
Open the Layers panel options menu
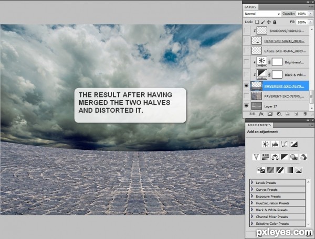click(x=311, y=7)
